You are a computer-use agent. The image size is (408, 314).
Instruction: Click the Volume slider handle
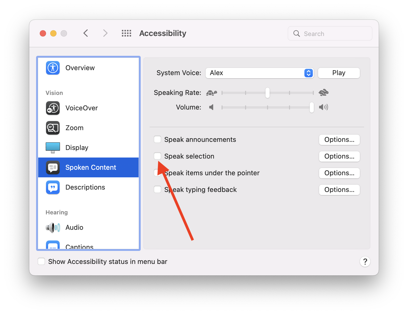(311, 107)
